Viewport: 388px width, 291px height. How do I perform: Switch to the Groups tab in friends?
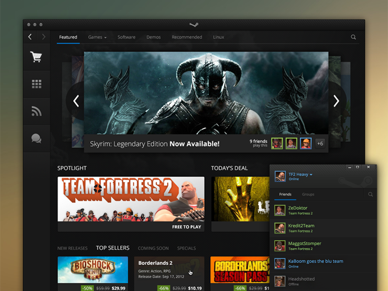pyautogui.click(x=308, y=194)
